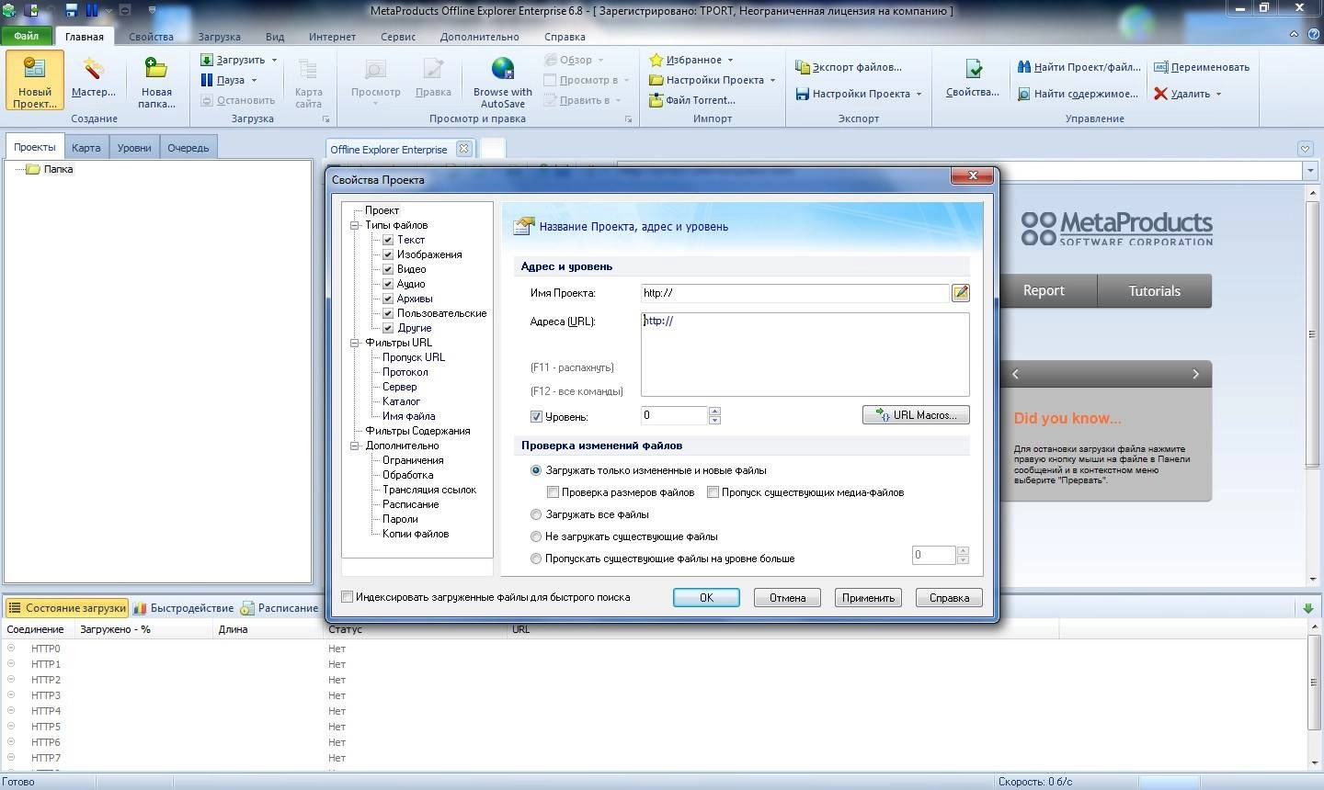Open the Сервис ribbon tab
Screen dimensions: 1324x790
pyautogui.click(x=398, y=37)
